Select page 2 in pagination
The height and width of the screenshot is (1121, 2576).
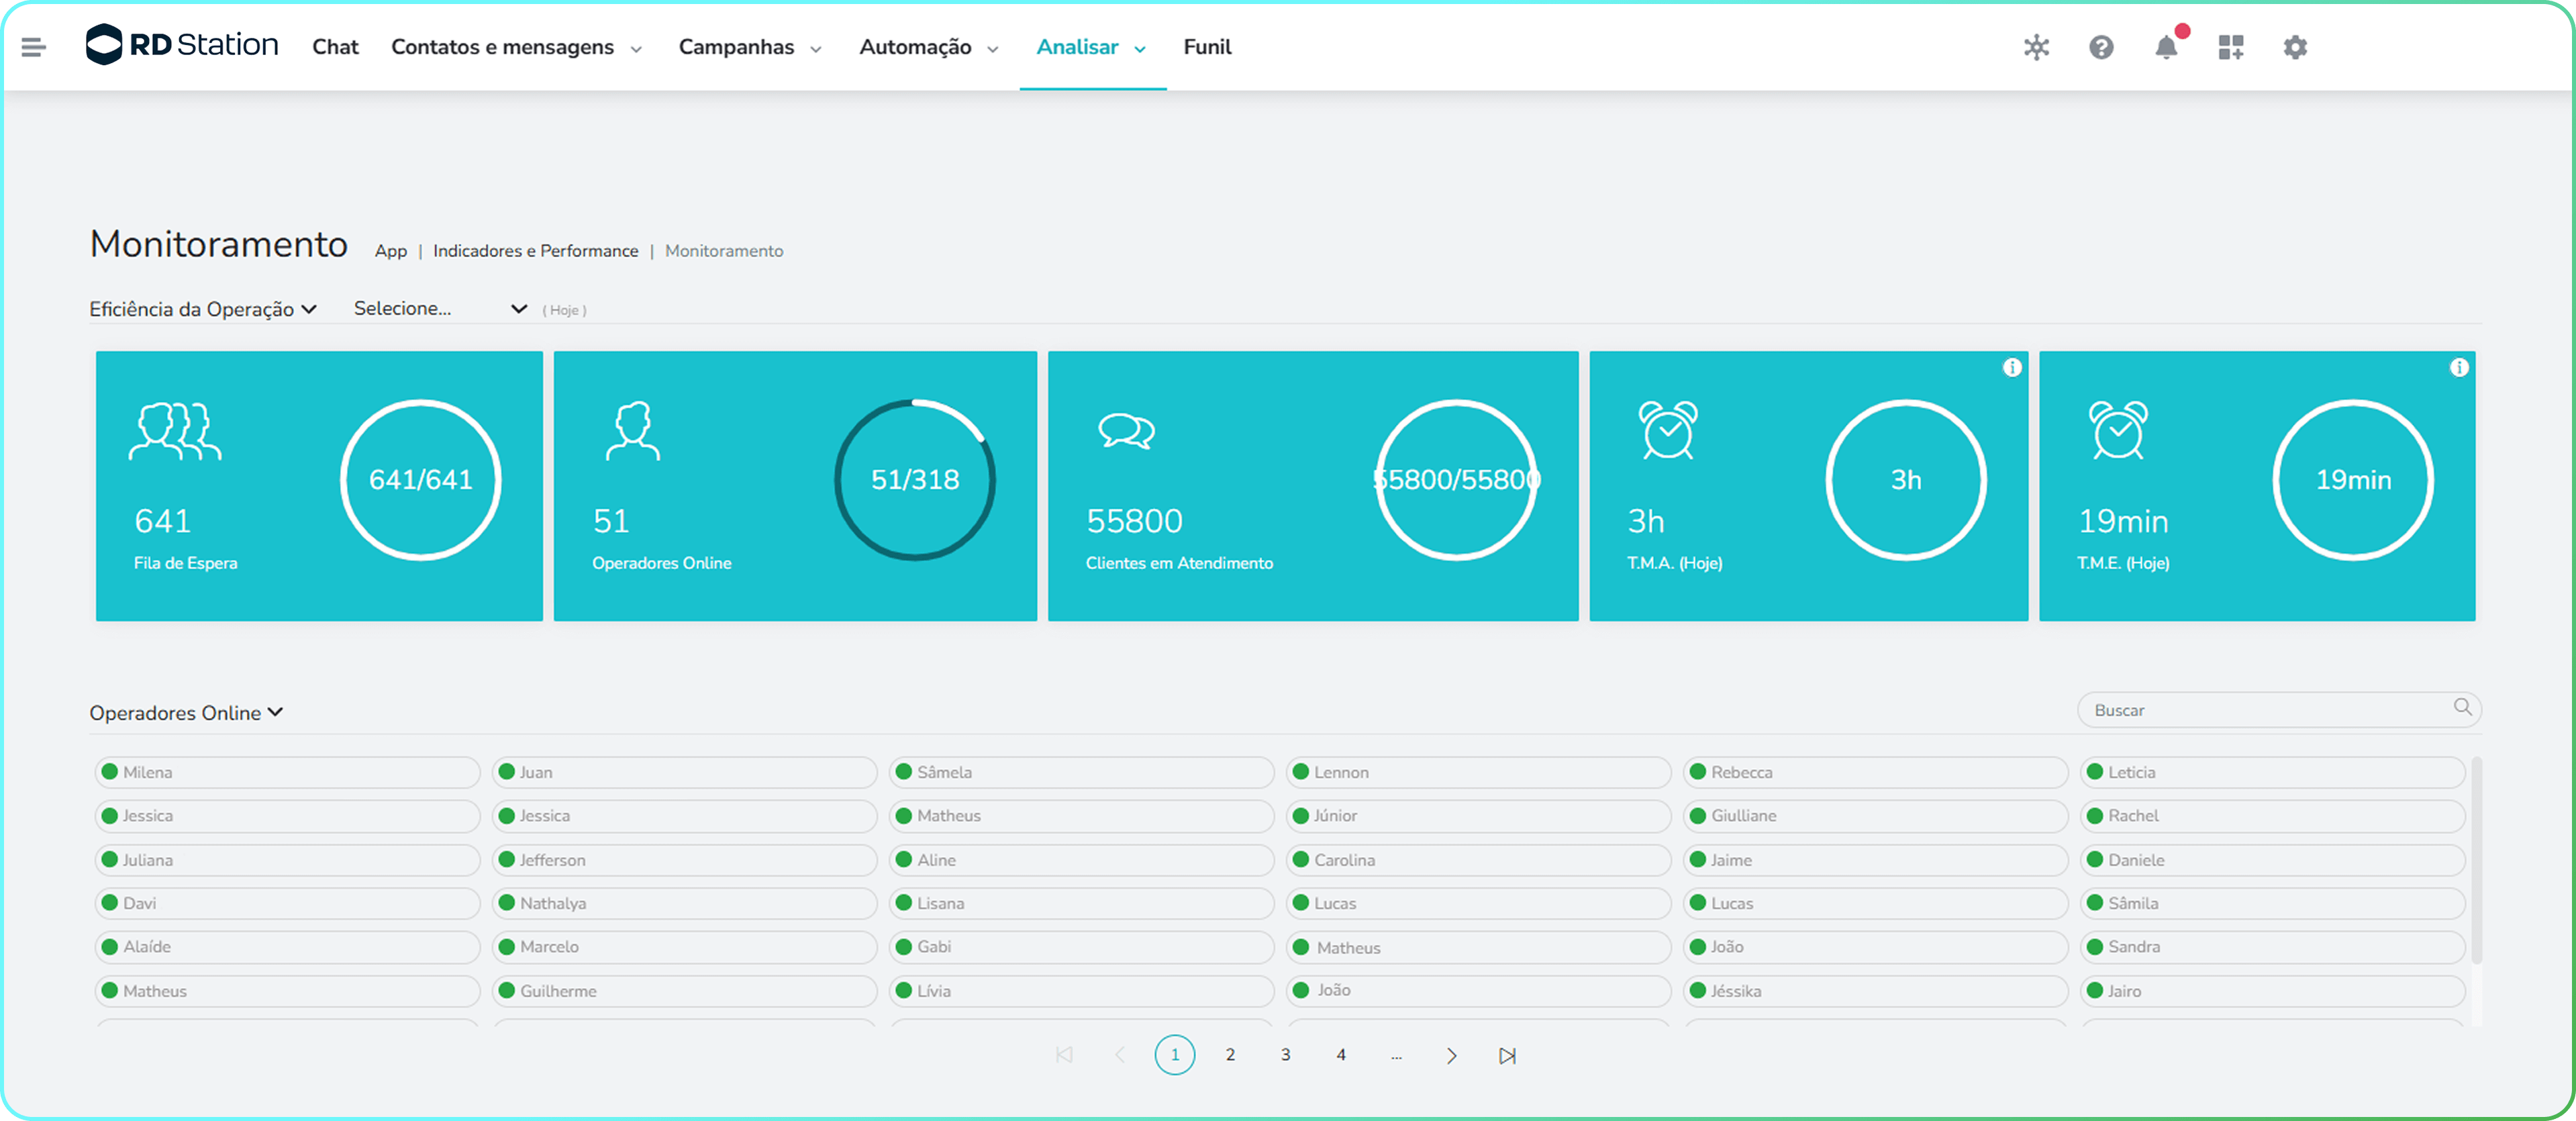click(1230, 1055)
